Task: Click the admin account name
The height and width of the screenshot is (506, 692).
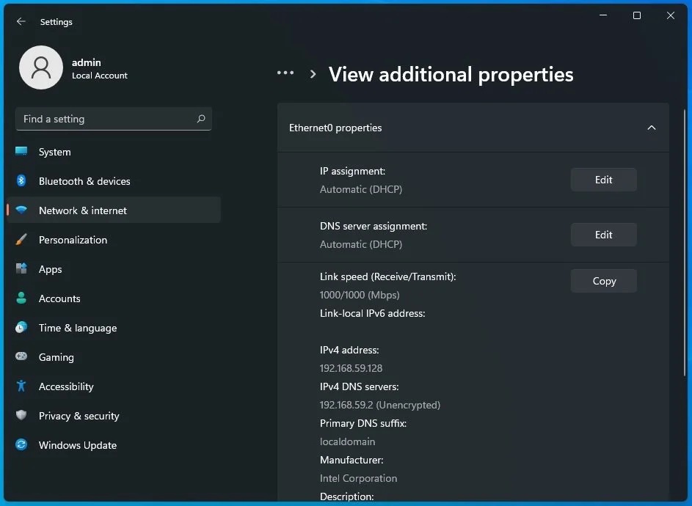Action: (87, 62)
